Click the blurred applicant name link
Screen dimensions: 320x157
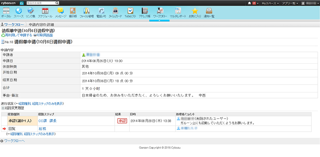[93, 55]
